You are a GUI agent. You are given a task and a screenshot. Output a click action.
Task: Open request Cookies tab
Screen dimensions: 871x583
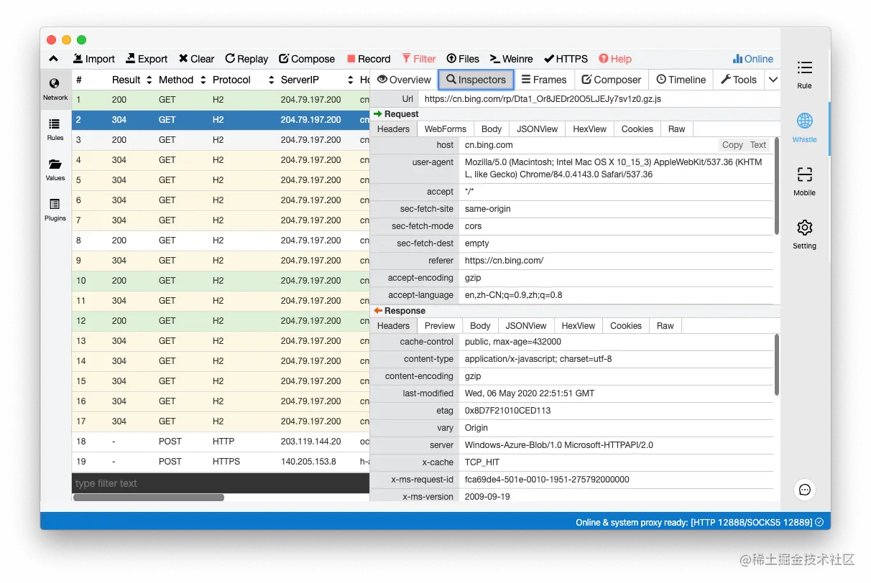[x=637, y=129]
